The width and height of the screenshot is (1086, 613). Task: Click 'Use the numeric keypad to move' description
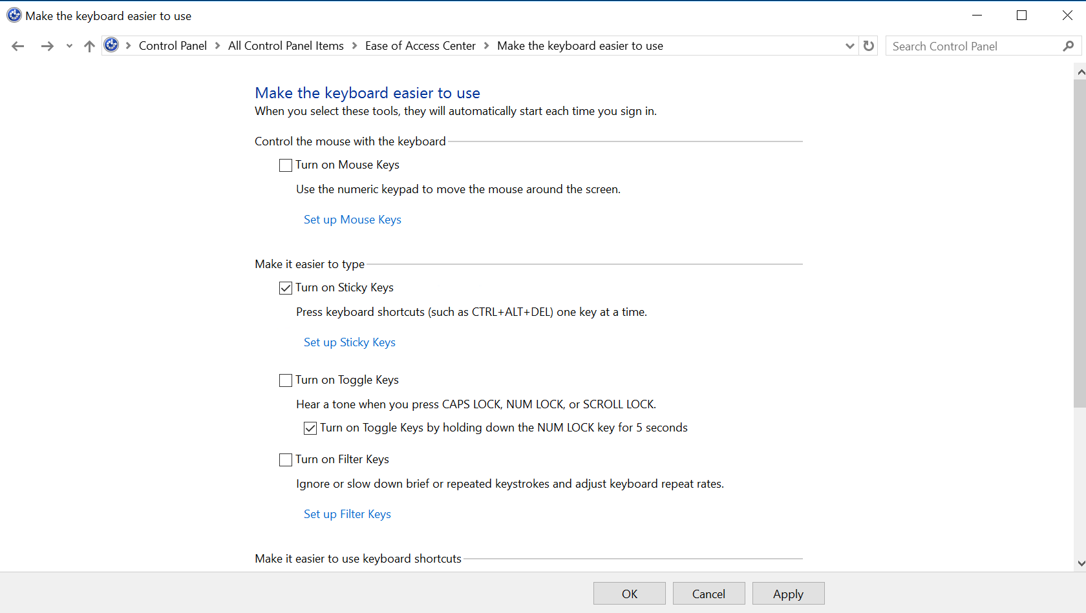click(458, 189)
